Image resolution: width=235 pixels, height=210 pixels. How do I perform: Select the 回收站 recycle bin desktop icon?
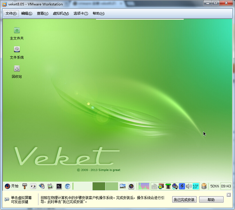17,72
